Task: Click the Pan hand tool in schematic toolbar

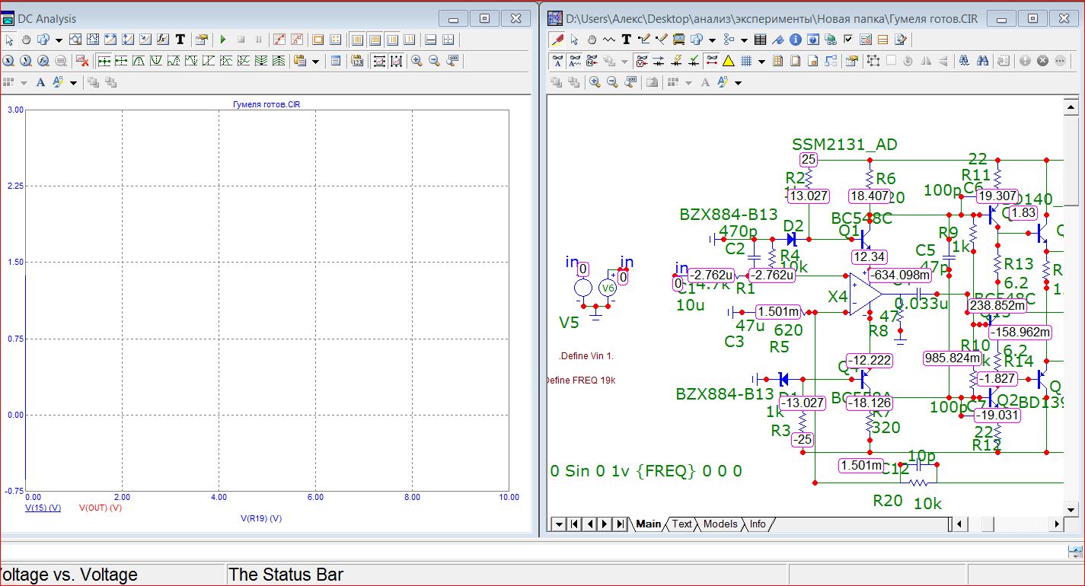Action: [592, 40]
